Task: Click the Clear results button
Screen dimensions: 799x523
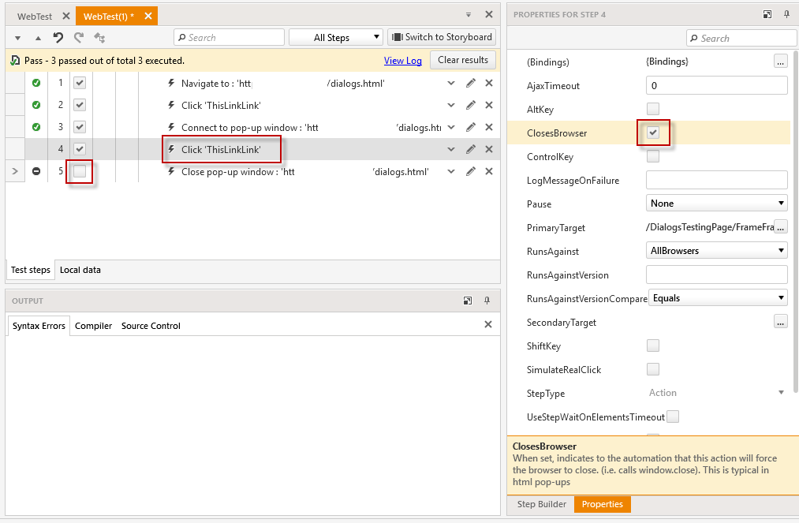Action: pos(463,60)
